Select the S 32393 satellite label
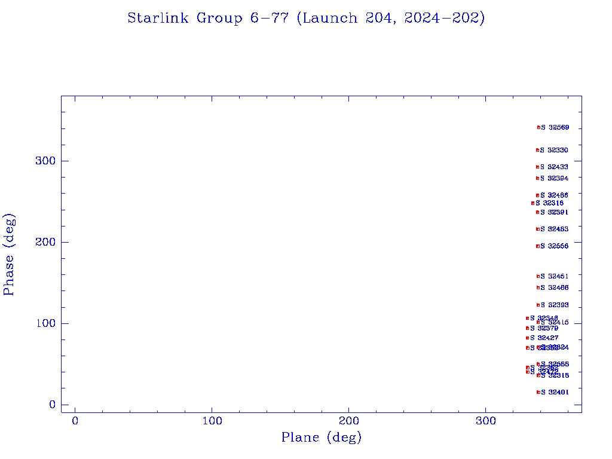Image resolution: width=612 pixels, height=459 pixels. 555,305
